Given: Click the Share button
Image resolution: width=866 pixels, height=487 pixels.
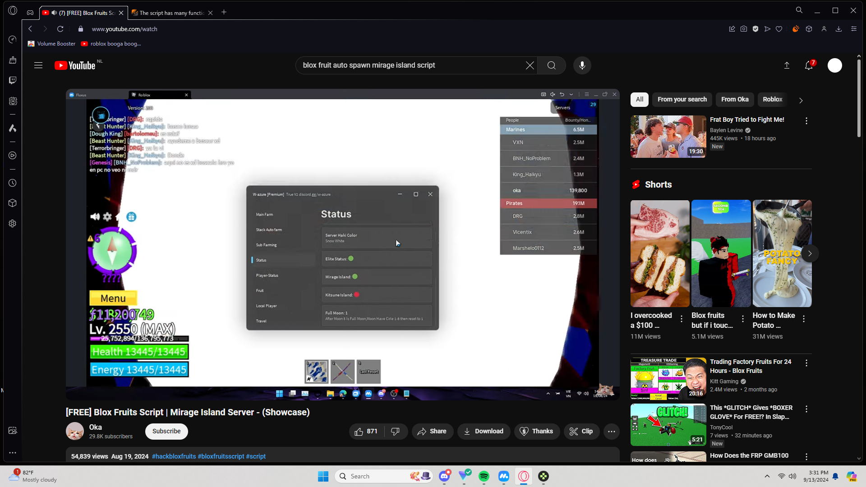Looking at the screenshot, I should tap(432, 432).
